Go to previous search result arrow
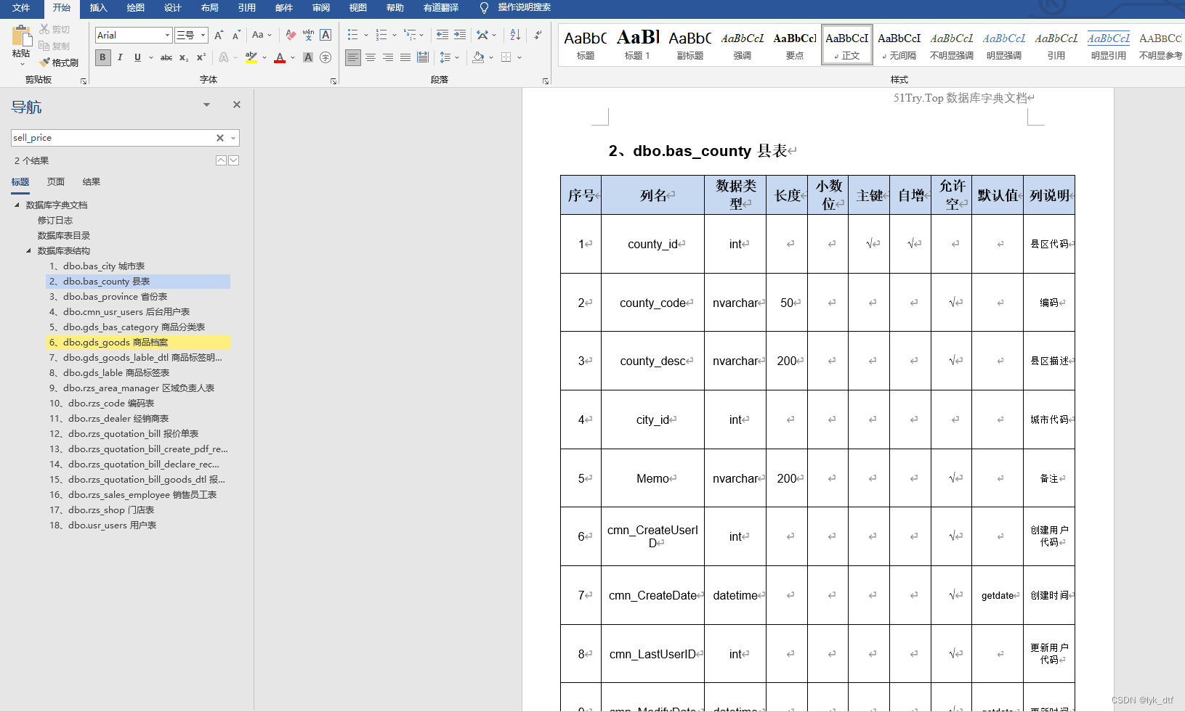Image resolution: width=1185 pixels, height=712 pixels. (x=221, y=160)
